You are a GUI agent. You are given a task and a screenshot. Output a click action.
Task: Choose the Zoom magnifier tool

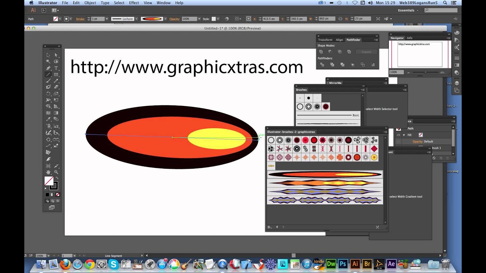click(56, 172)
